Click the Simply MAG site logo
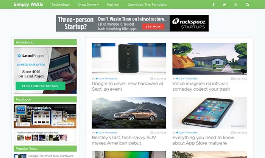Screen dimensions: 265x158 pyautogui.click(x=28, y=5)
